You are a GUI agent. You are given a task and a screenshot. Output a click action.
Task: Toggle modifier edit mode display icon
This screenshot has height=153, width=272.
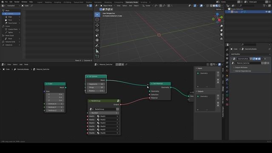click(x=254, y=59)
